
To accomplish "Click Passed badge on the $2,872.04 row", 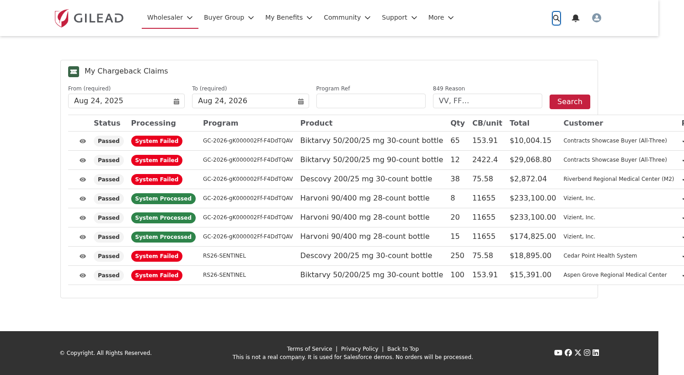I will click(109, 180).
